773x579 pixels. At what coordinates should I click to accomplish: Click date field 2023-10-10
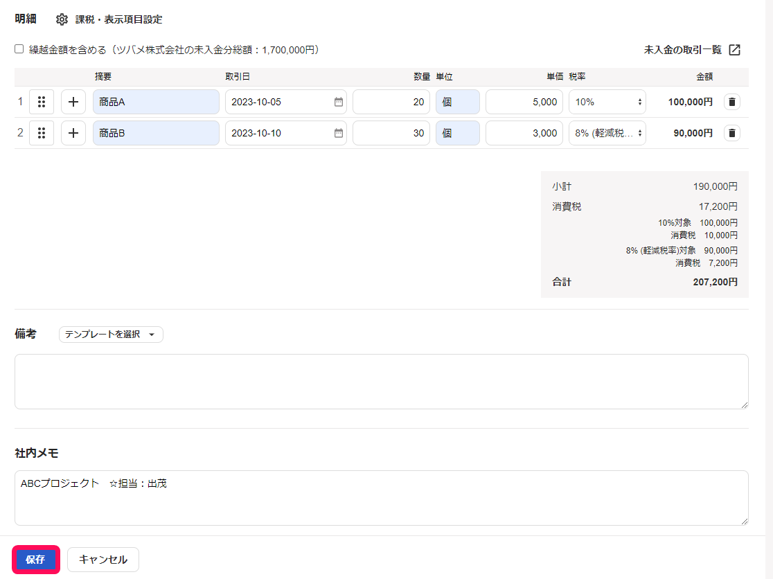click(x=286, y=133)
